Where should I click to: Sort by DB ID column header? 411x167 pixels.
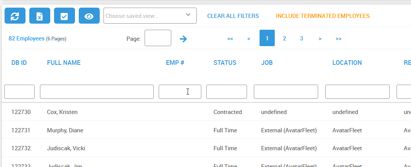point(19,63)
